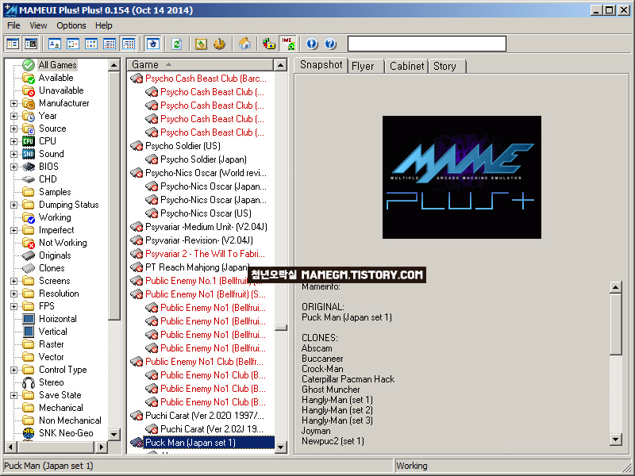This screenshot has height=476, width=635.
Task: Click the framed picture toolbar icon
Action: coord(202,44)
